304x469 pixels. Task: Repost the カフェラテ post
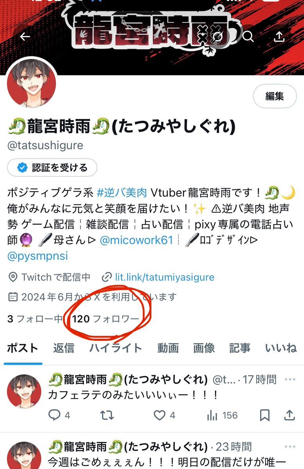pyautogui.click(x=107, y=415)
